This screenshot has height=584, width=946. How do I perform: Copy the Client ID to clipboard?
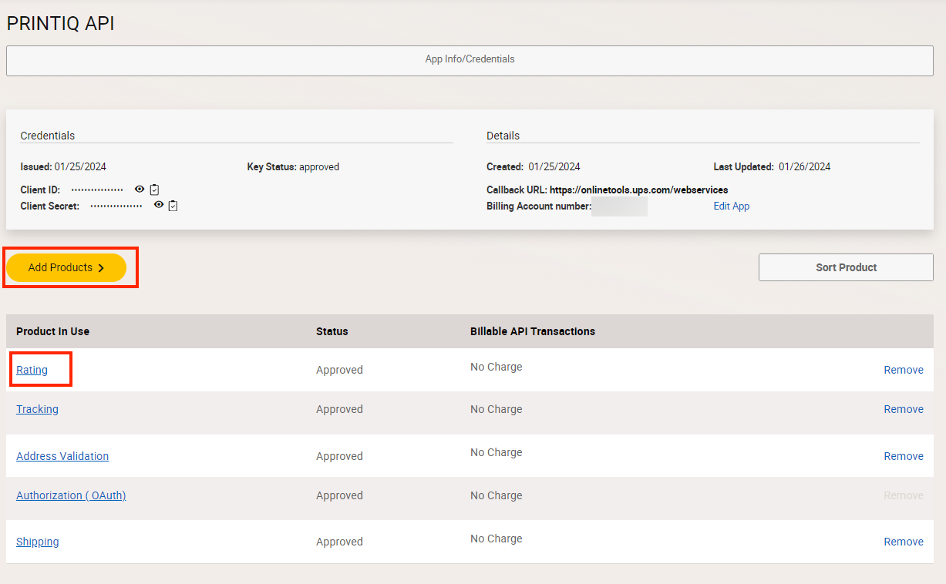pos(154,189)
